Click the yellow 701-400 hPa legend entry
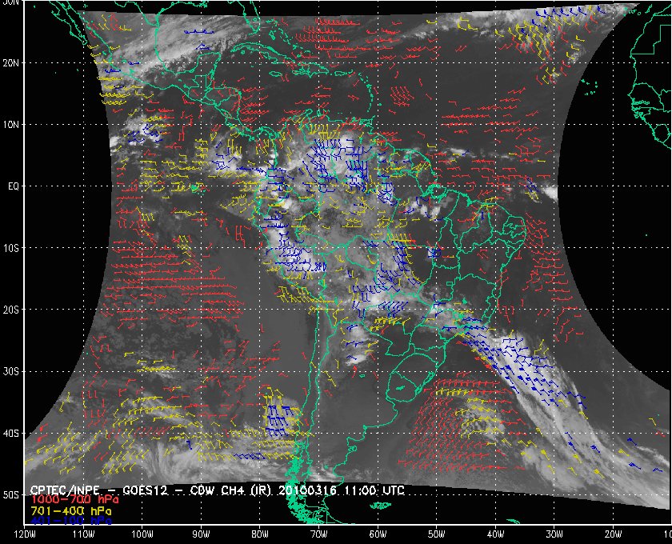The height and width of the screenshot is (544, 672). click(70, 511)
